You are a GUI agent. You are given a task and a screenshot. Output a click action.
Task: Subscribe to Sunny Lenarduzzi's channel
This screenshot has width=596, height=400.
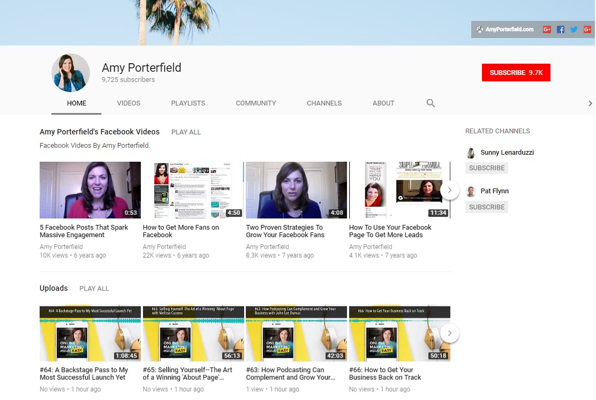487,168
